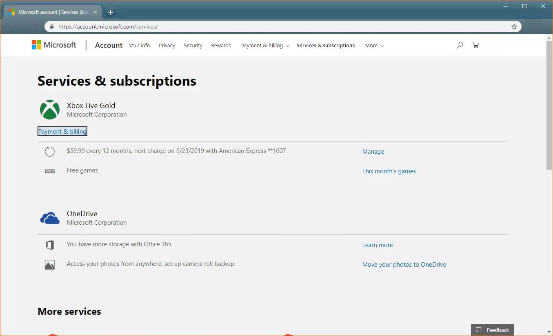
Task: Click the $59.99 every 12 months charge text
Action: [176, 151]
